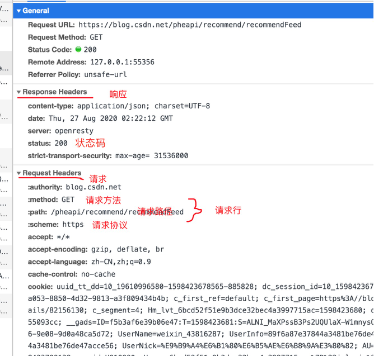The width and height of the screenshot is (374, 356).
Task: Select the :method GET value
Action: (68, 200)
